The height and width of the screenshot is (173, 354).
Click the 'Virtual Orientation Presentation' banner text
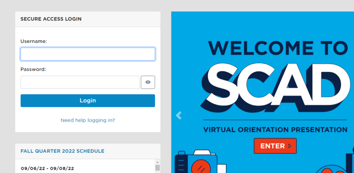click(x=275, y=130)
